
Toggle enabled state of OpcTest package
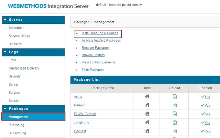[x=207, y=131]
